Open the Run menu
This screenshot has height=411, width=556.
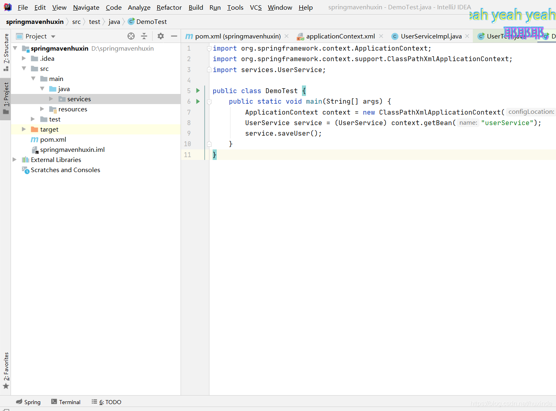tap(215, 7)
